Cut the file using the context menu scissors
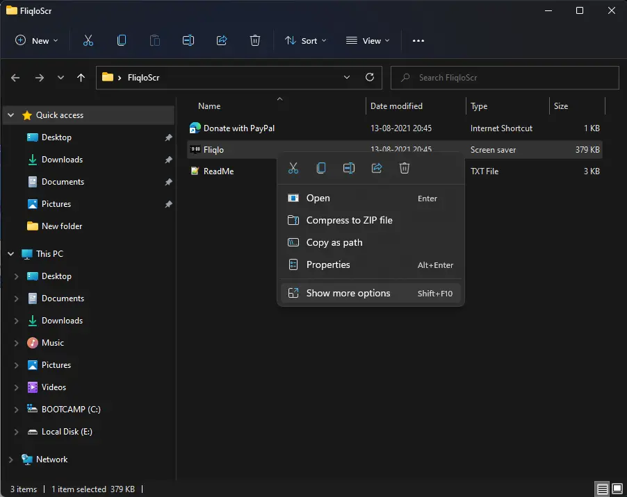Viewport: 627px width, 497px height. [x=293, y=168]
